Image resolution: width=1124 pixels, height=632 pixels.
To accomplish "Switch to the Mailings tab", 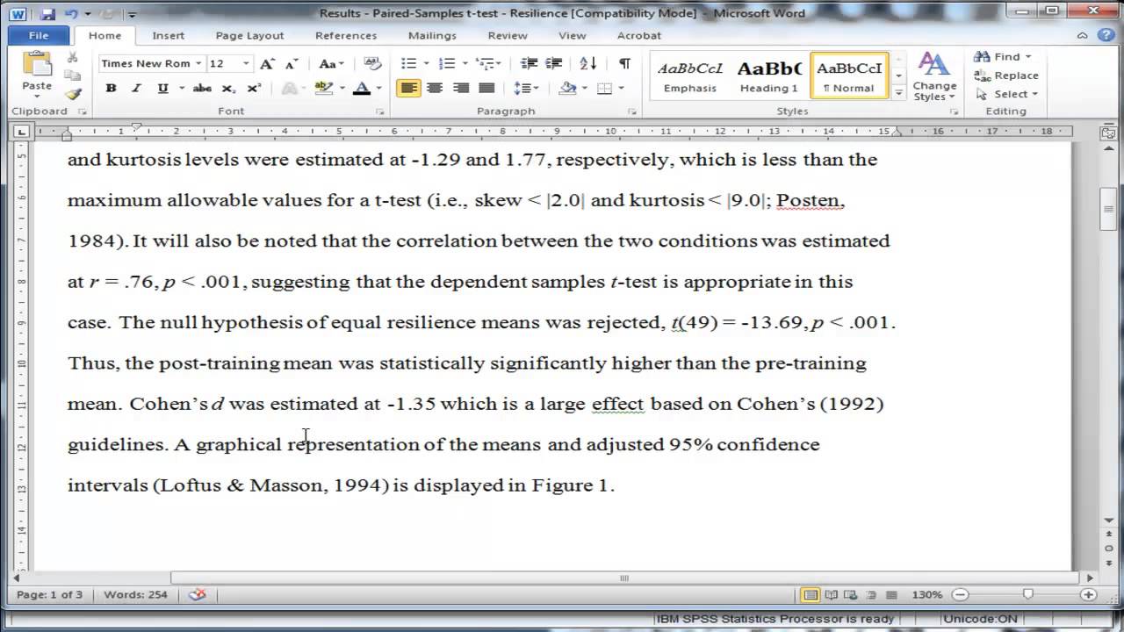I will [x=432, y=35].
